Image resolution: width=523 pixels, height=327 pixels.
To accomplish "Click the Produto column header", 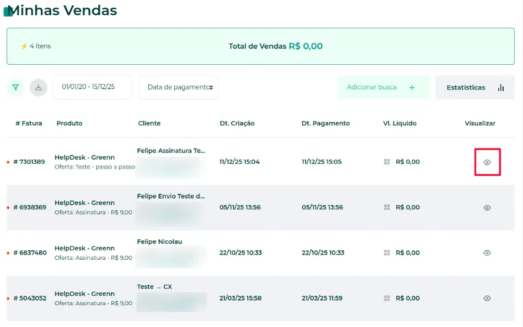I will [69, 124].
